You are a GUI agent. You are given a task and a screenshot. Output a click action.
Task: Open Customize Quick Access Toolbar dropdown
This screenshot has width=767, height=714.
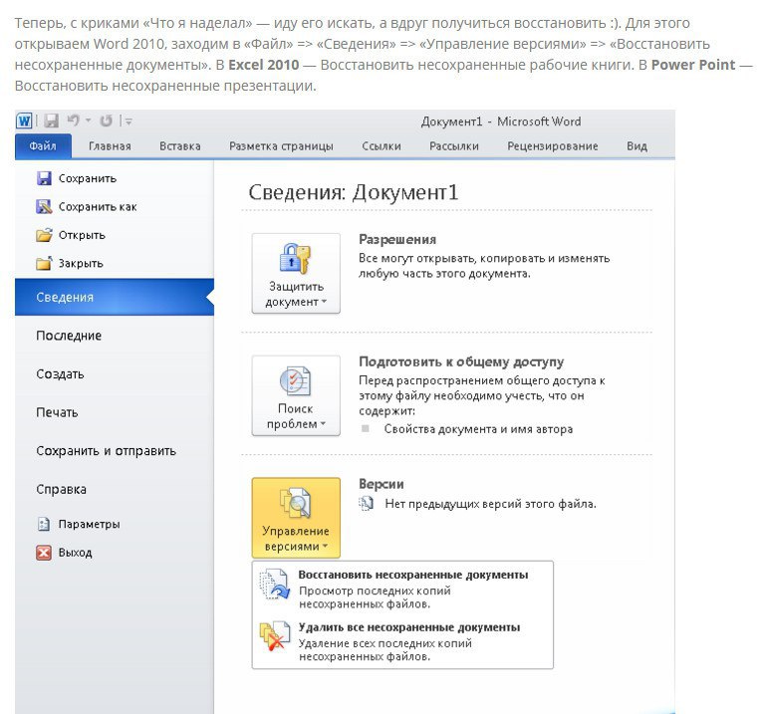pos(127,120)
